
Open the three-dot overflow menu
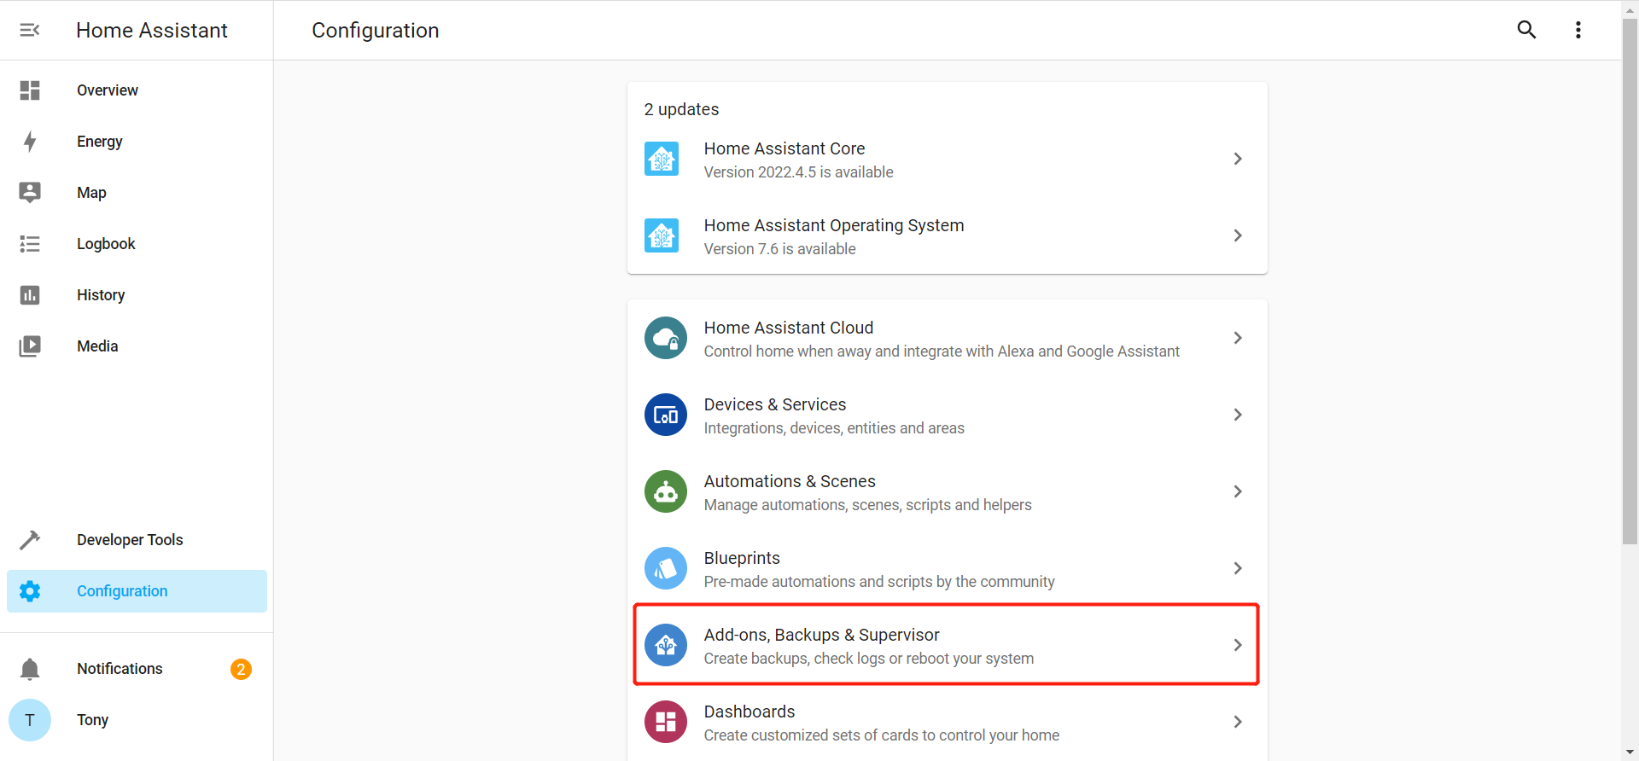click(x=1578, y=30)
